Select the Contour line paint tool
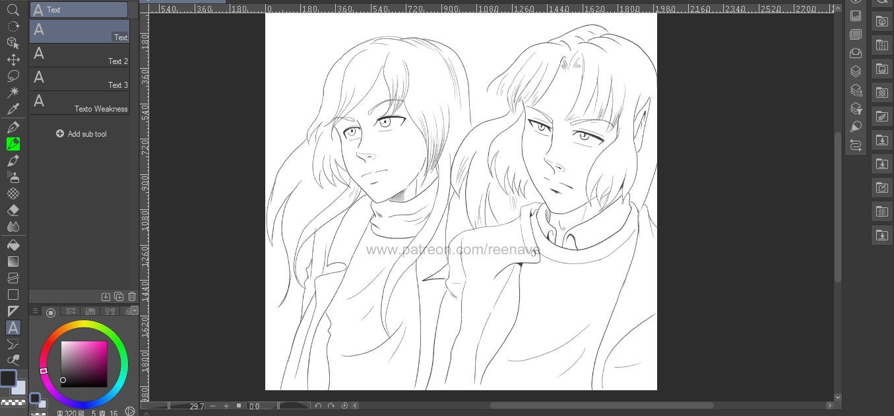 (x=13, y=278)
